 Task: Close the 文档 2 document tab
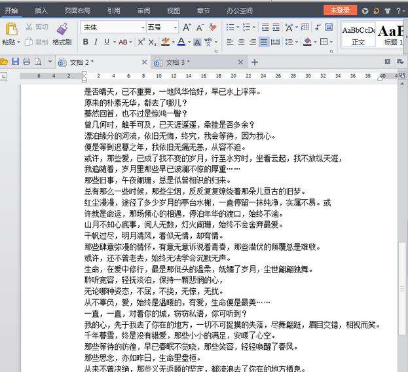pos(145,62)
